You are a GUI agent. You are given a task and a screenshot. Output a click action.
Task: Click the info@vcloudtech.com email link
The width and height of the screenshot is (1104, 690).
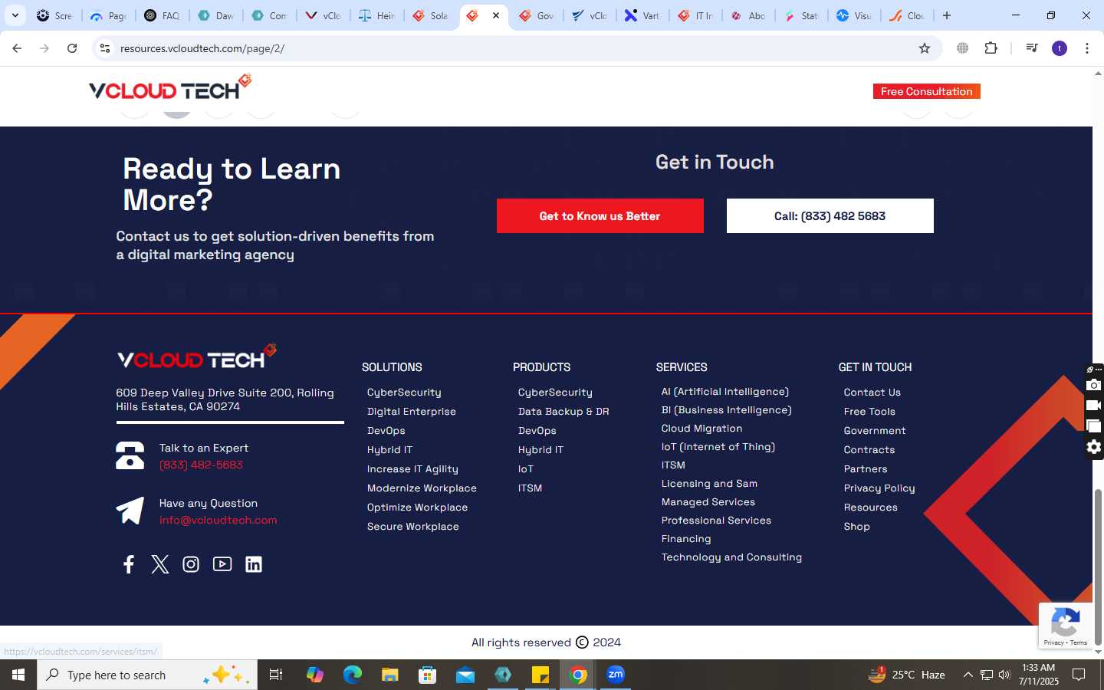[x=219, y=521]
